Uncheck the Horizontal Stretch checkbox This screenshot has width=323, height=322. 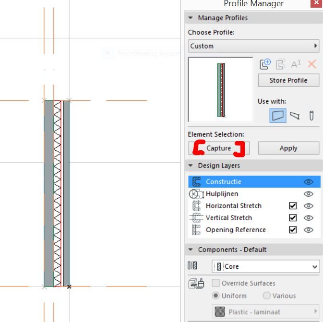click(x=293, y=205)
